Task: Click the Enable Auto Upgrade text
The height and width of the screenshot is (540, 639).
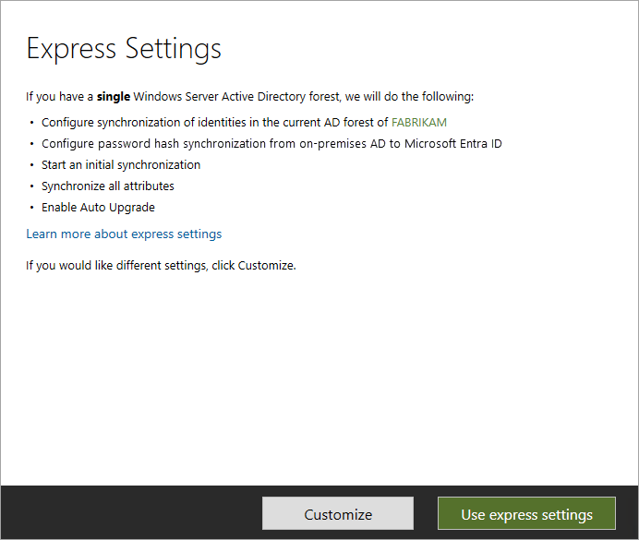Action: 98,208
